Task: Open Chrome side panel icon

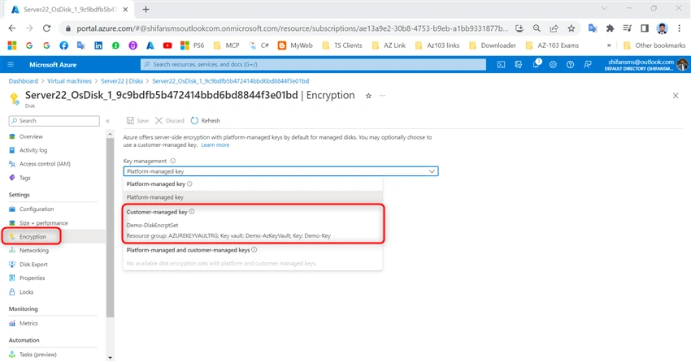Action: click(x=645, y=28)
